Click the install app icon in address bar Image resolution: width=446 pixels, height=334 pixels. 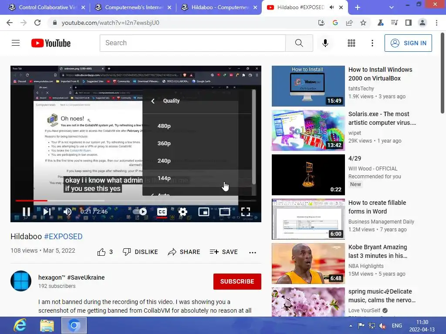tap(321, 23)
